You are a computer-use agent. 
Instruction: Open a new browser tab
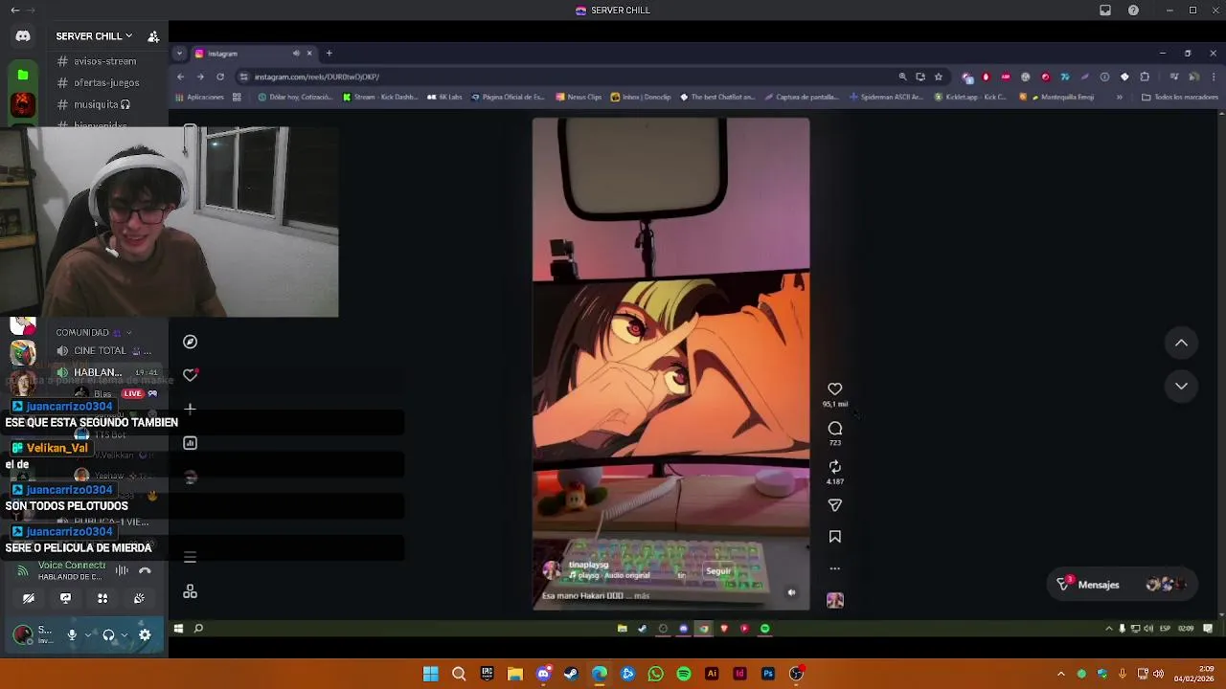click(x=329, y=54)
